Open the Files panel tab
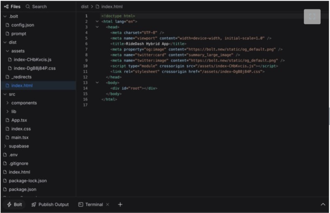Screen dimensions: 330x213 point(12,7)
